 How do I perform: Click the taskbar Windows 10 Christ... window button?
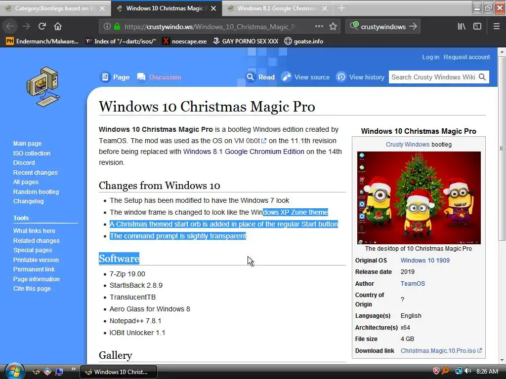[x=119, y=372]
